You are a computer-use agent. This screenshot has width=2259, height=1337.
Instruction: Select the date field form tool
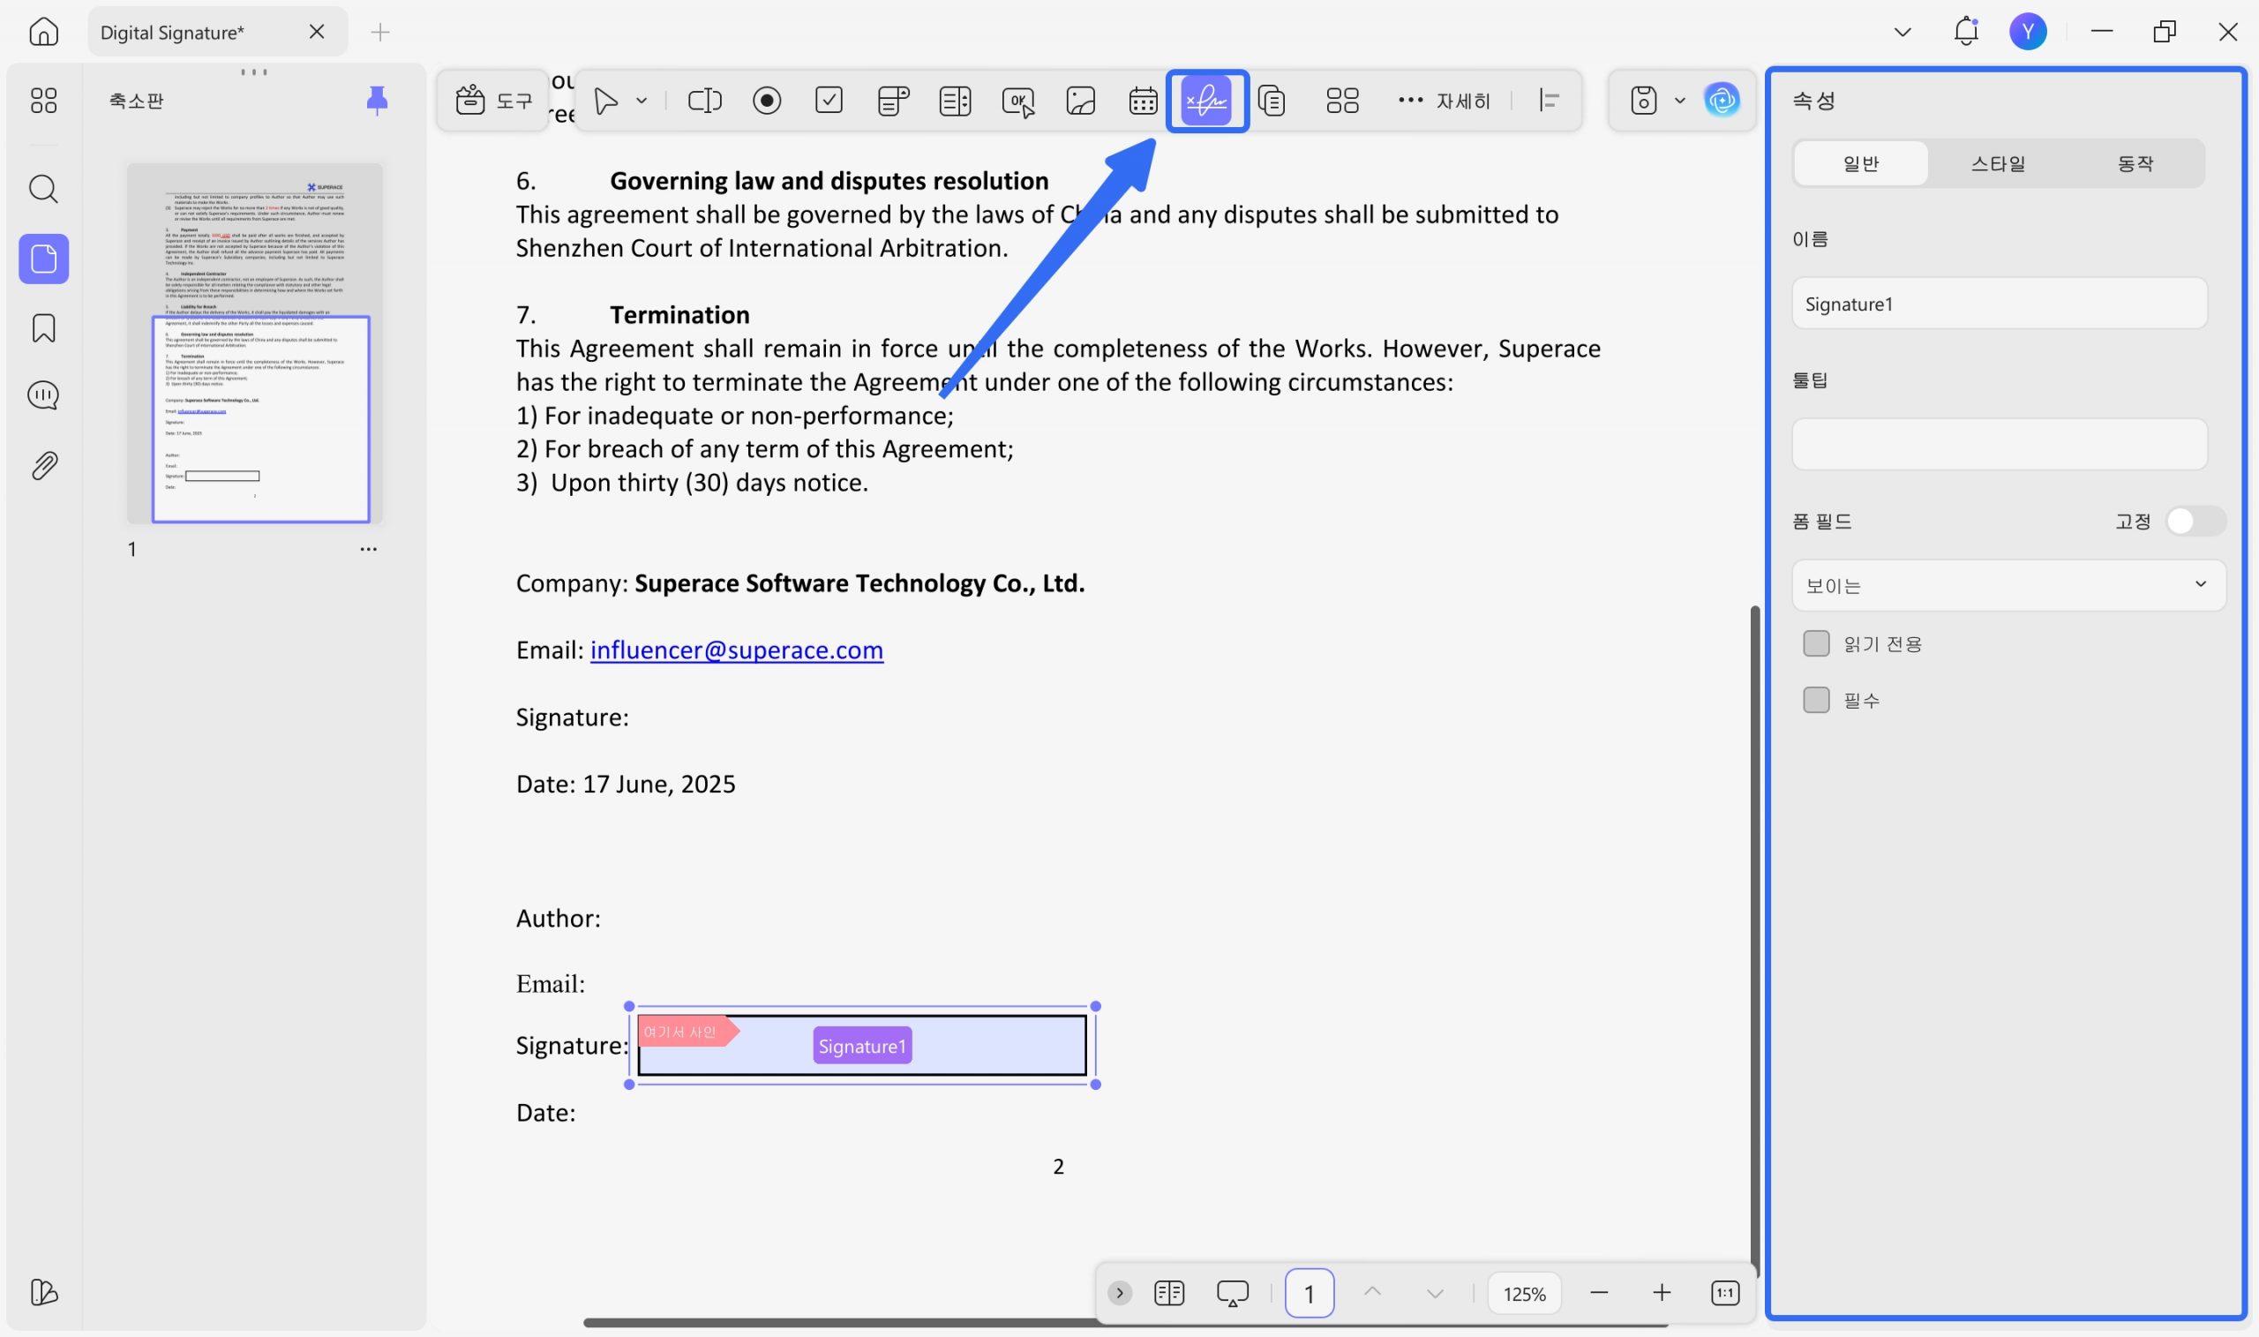(1143, 100)
